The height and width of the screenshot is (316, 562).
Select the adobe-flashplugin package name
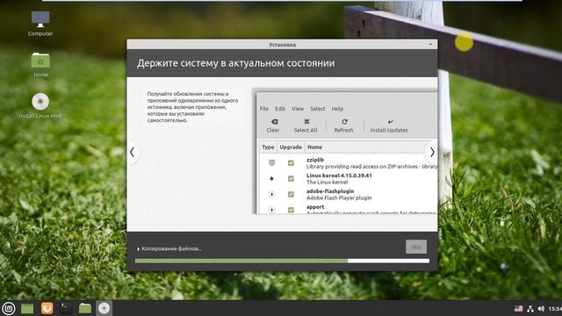pyautogui.click(x=330, y=191)
